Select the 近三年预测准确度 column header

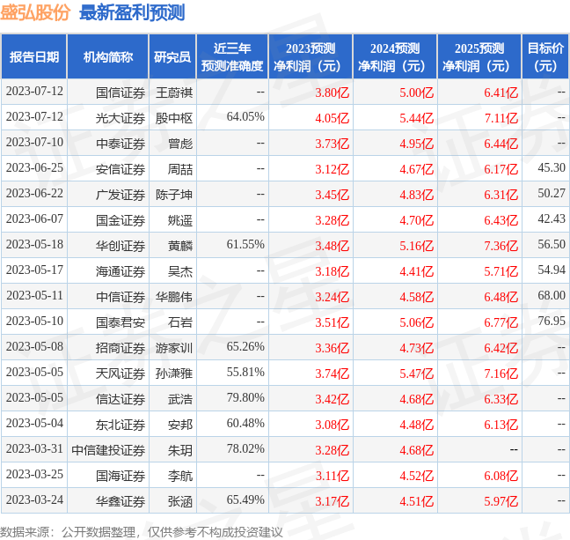(232, 56)
